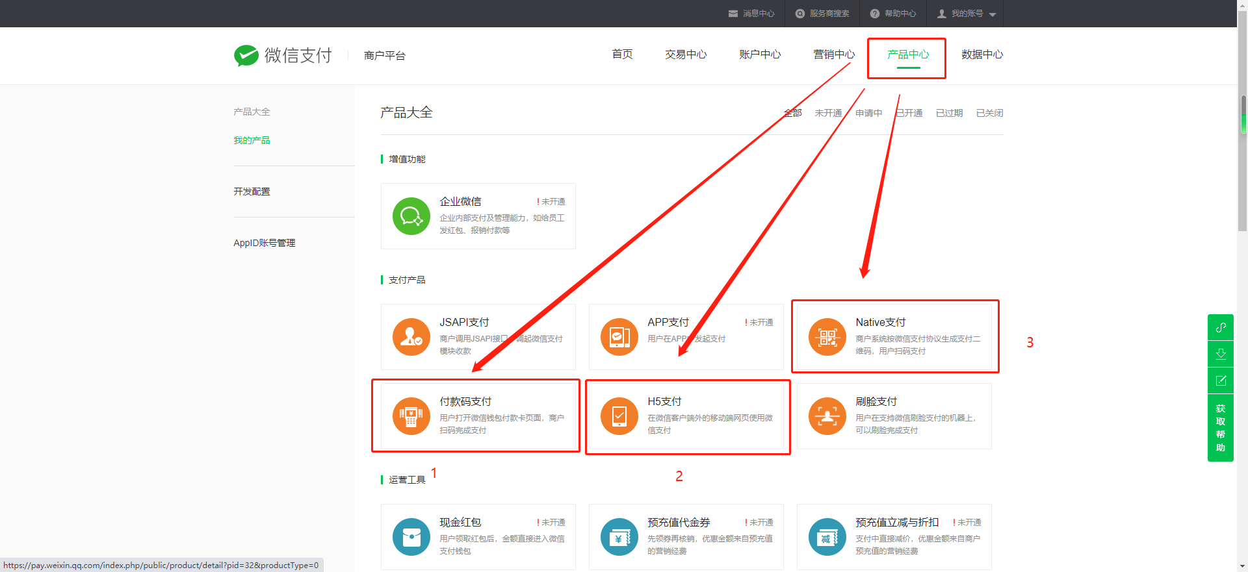Select 我的产品 in left sidebar
Screen dimensions: 1248x572
tap(252, 140)
